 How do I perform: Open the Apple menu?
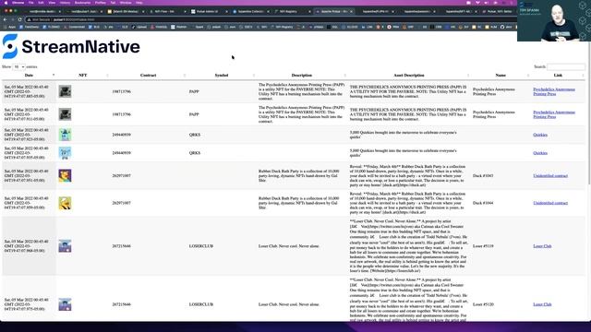click(x=6, y=3)
